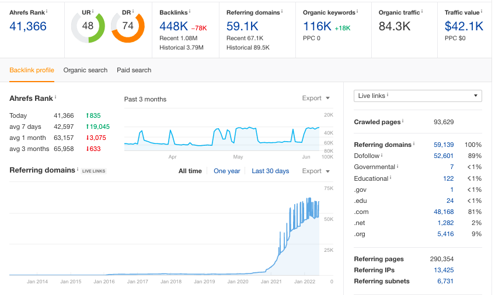Open the Ahrefs Rank value 41,366
The width and height of the screenshot is (495, 295).
coord(28,26)
